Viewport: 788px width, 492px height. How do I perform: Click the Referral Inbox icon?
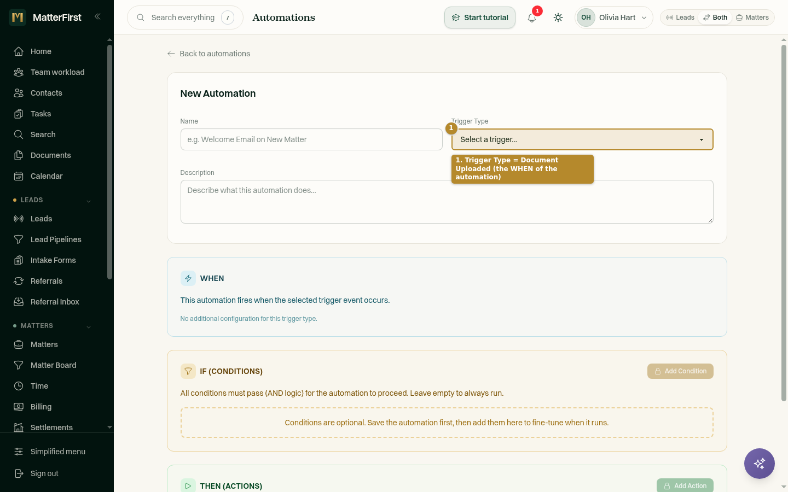19,302
